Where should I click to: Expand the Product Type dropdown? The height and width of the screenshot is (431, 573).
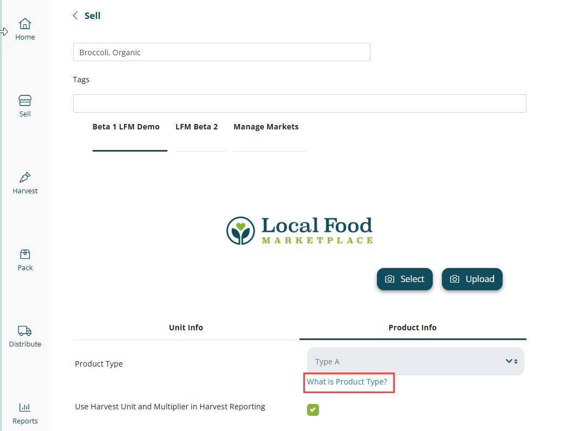pos(415,362)
